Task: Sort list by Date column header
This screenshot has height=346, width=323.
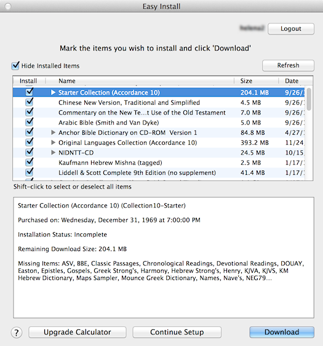Action: tap(295, 81)
